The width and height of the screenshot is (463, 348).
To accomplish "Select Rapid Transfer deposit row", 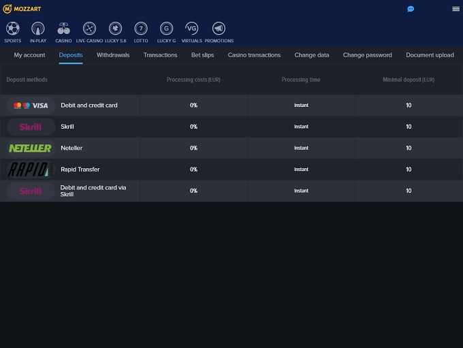I will 80,170.
